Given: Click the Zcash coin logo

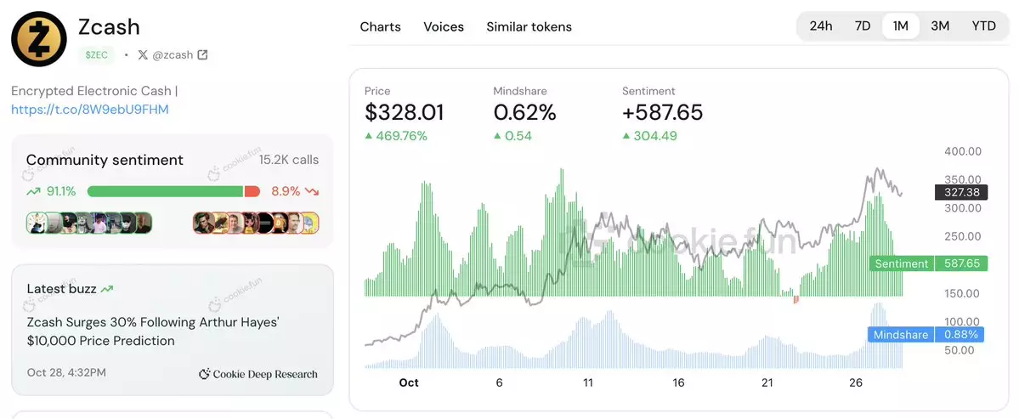Looking at the screenshot, I should coord(39,38).
